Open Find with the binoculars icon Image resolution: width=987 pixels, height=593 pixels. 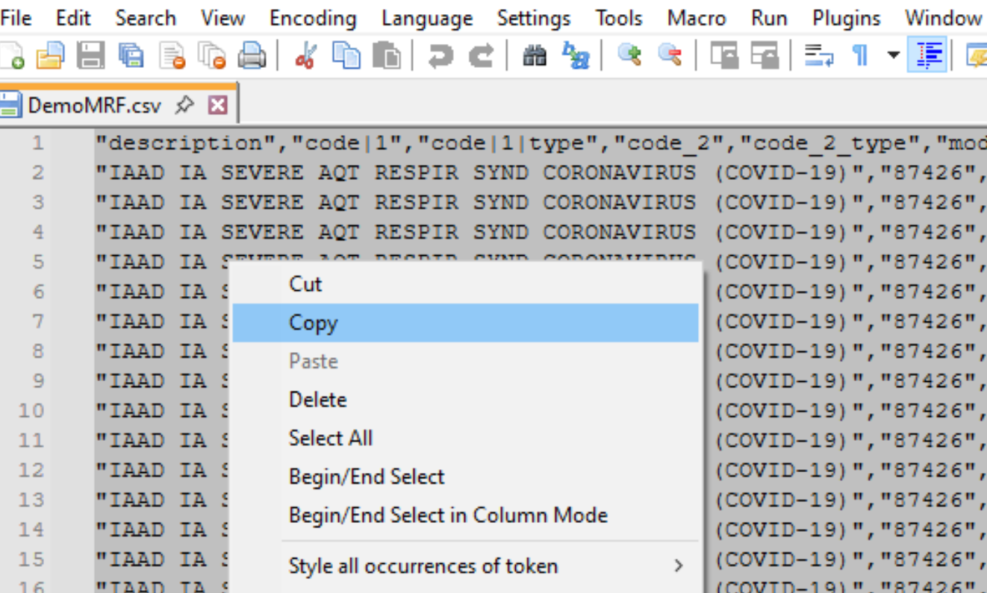(x=535, y=55)
